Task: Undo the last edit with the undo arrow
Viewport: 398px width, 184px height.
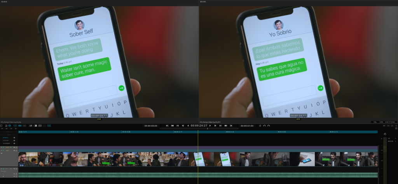Action: click(264, 126)
